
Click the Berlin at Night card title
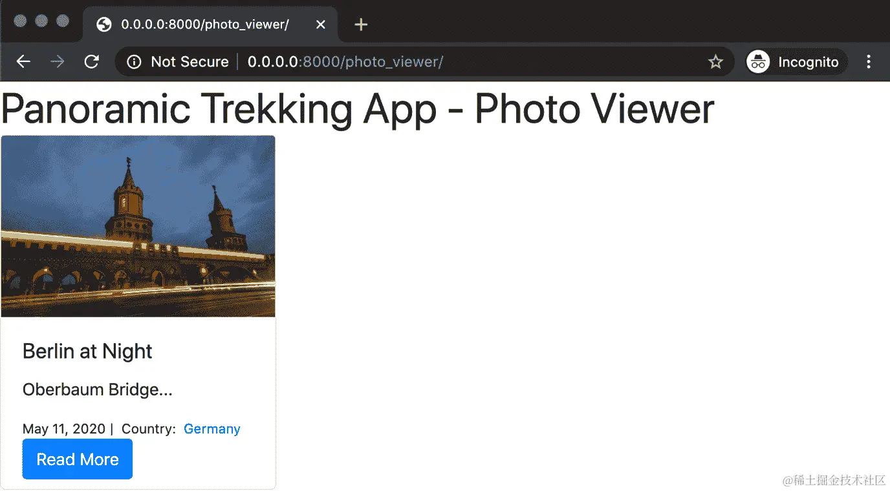click(87, 351)
